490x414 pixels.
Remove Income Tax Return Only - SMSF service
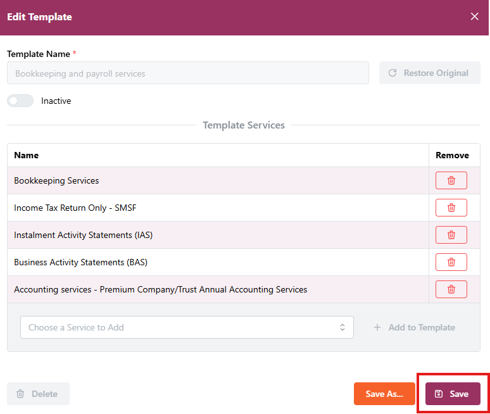451,208
